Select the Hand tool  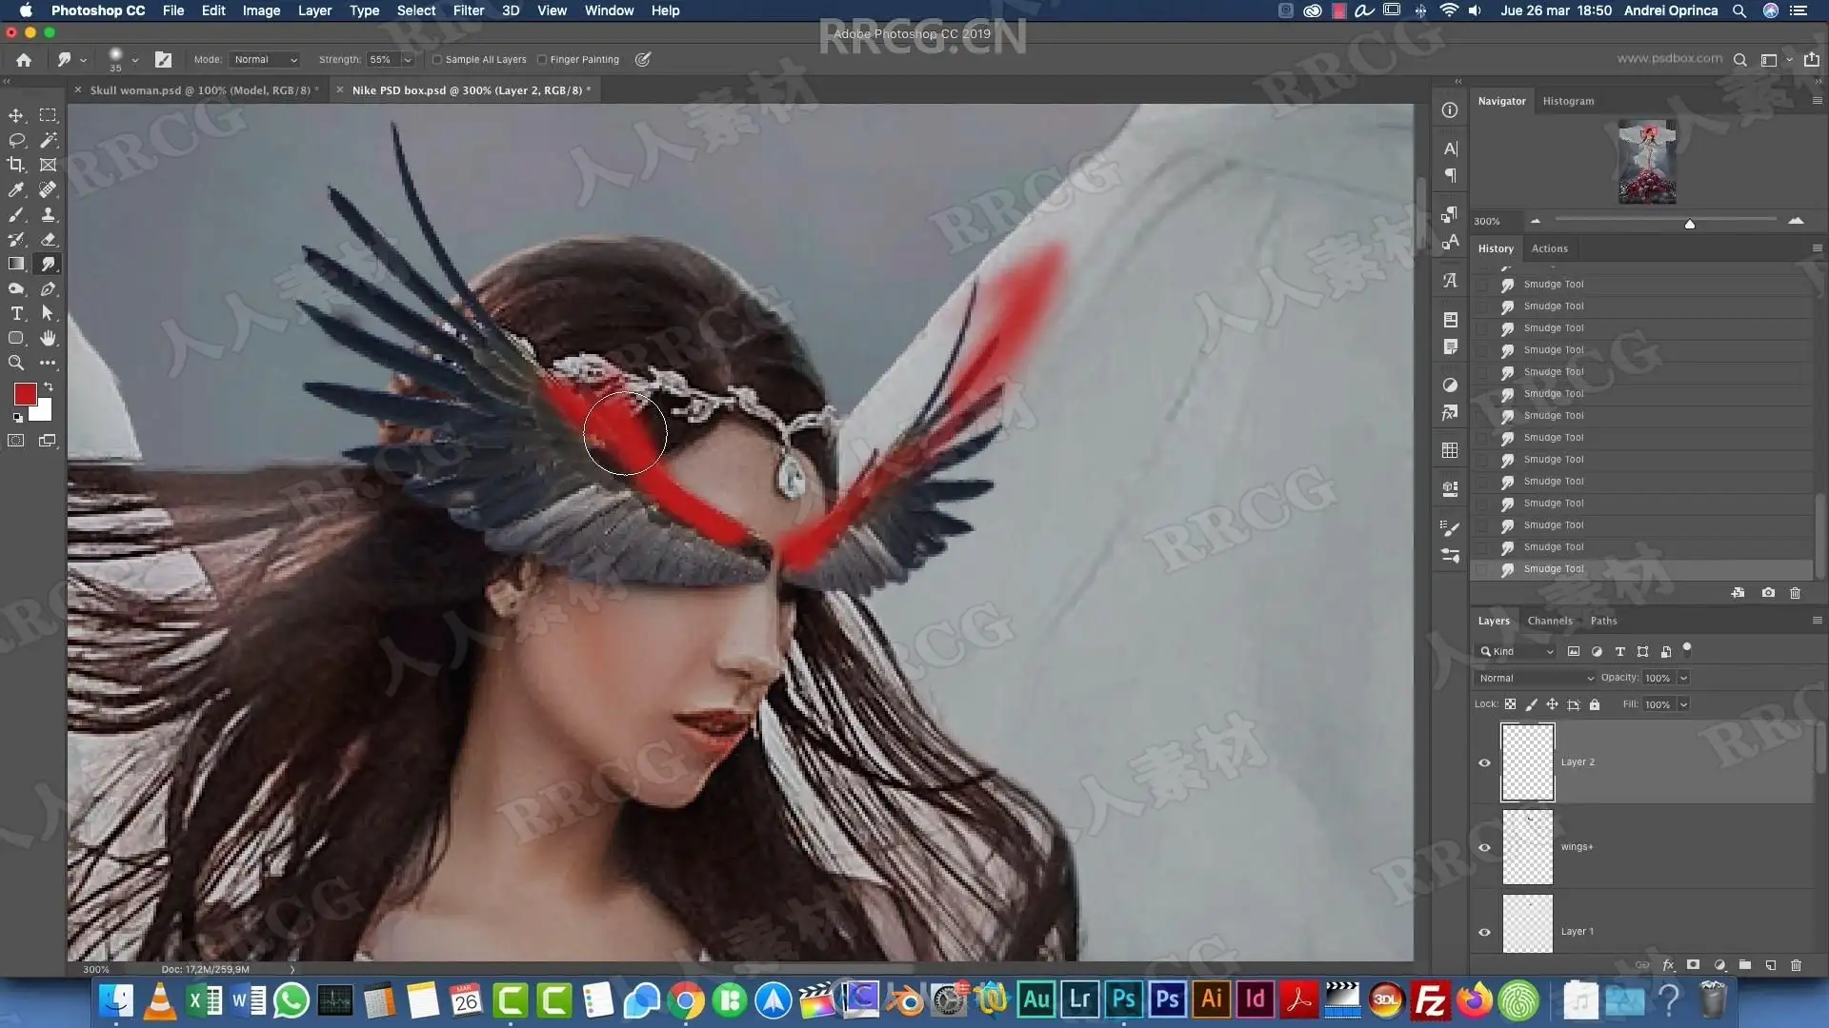(x=48, y=338)
